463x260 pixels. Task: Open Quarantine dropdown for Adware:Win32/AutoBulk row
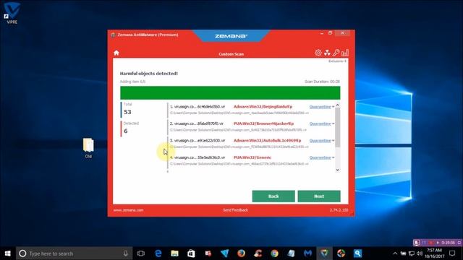321,141
